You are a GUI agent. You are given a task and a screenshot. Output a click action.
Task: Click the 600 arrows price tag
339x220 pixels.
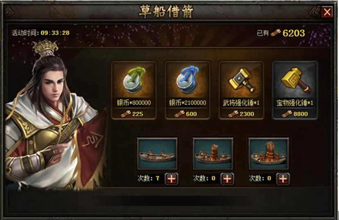(x=186, y=114)
